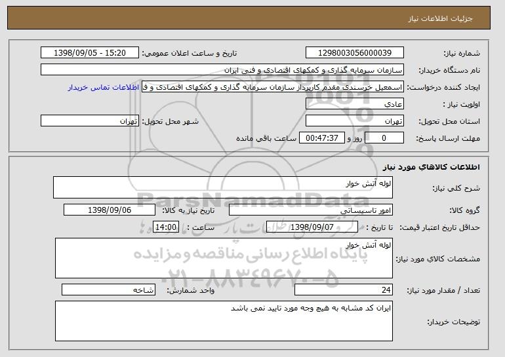Click the quantity field showing 24
The width and height of the screenshot is (505, 357).
344,290
